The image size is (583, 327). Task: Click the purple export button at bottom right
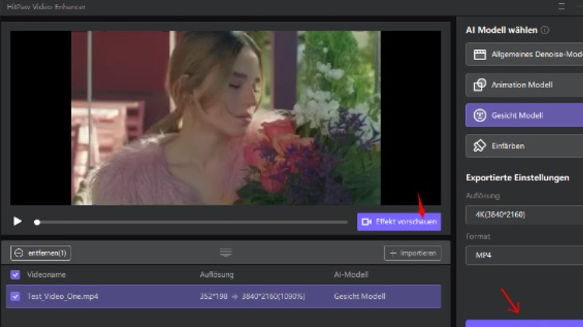tap(524, 322)
